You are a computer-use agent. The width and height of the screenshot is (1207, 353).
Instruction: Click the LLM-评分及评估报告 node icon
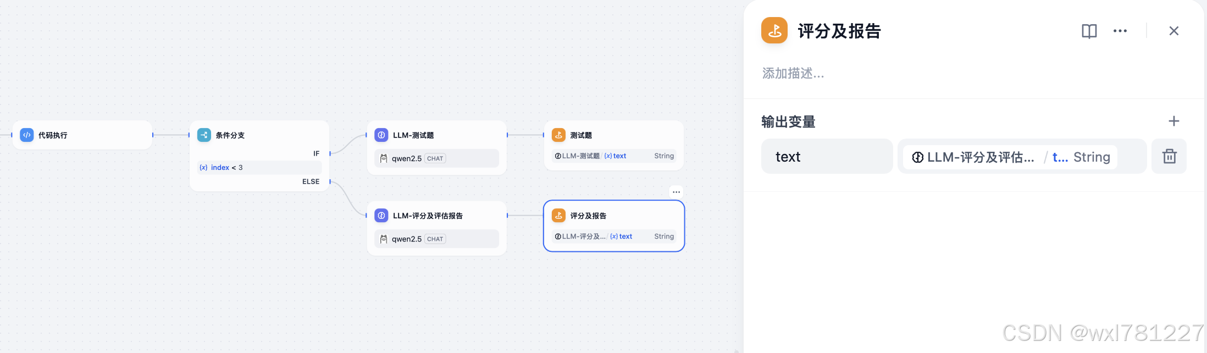(381, 216)
